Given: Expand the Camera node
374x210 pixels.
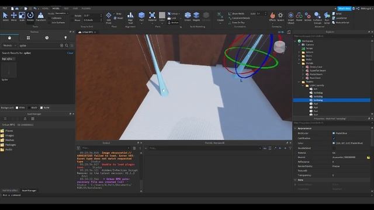Looking at the screenshot, I should [x=299, y=45].
